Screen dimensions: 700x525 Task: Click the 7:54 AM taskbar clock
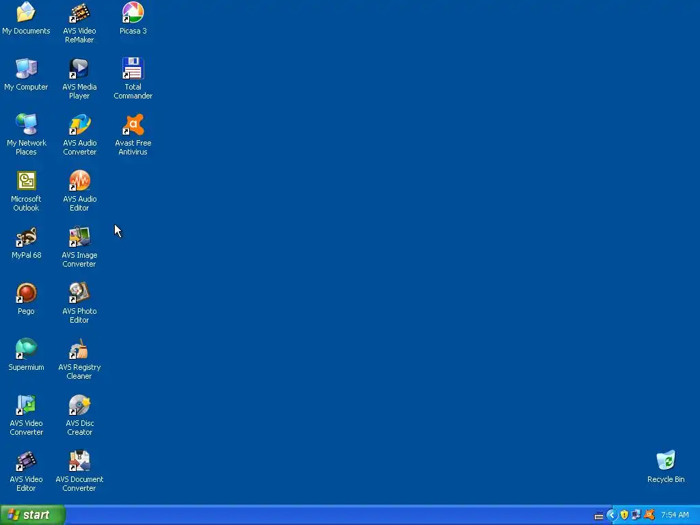pos(675,515)
